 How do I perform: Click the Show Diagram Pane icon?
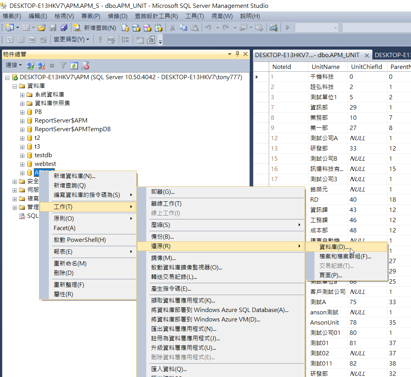[10, 39]
